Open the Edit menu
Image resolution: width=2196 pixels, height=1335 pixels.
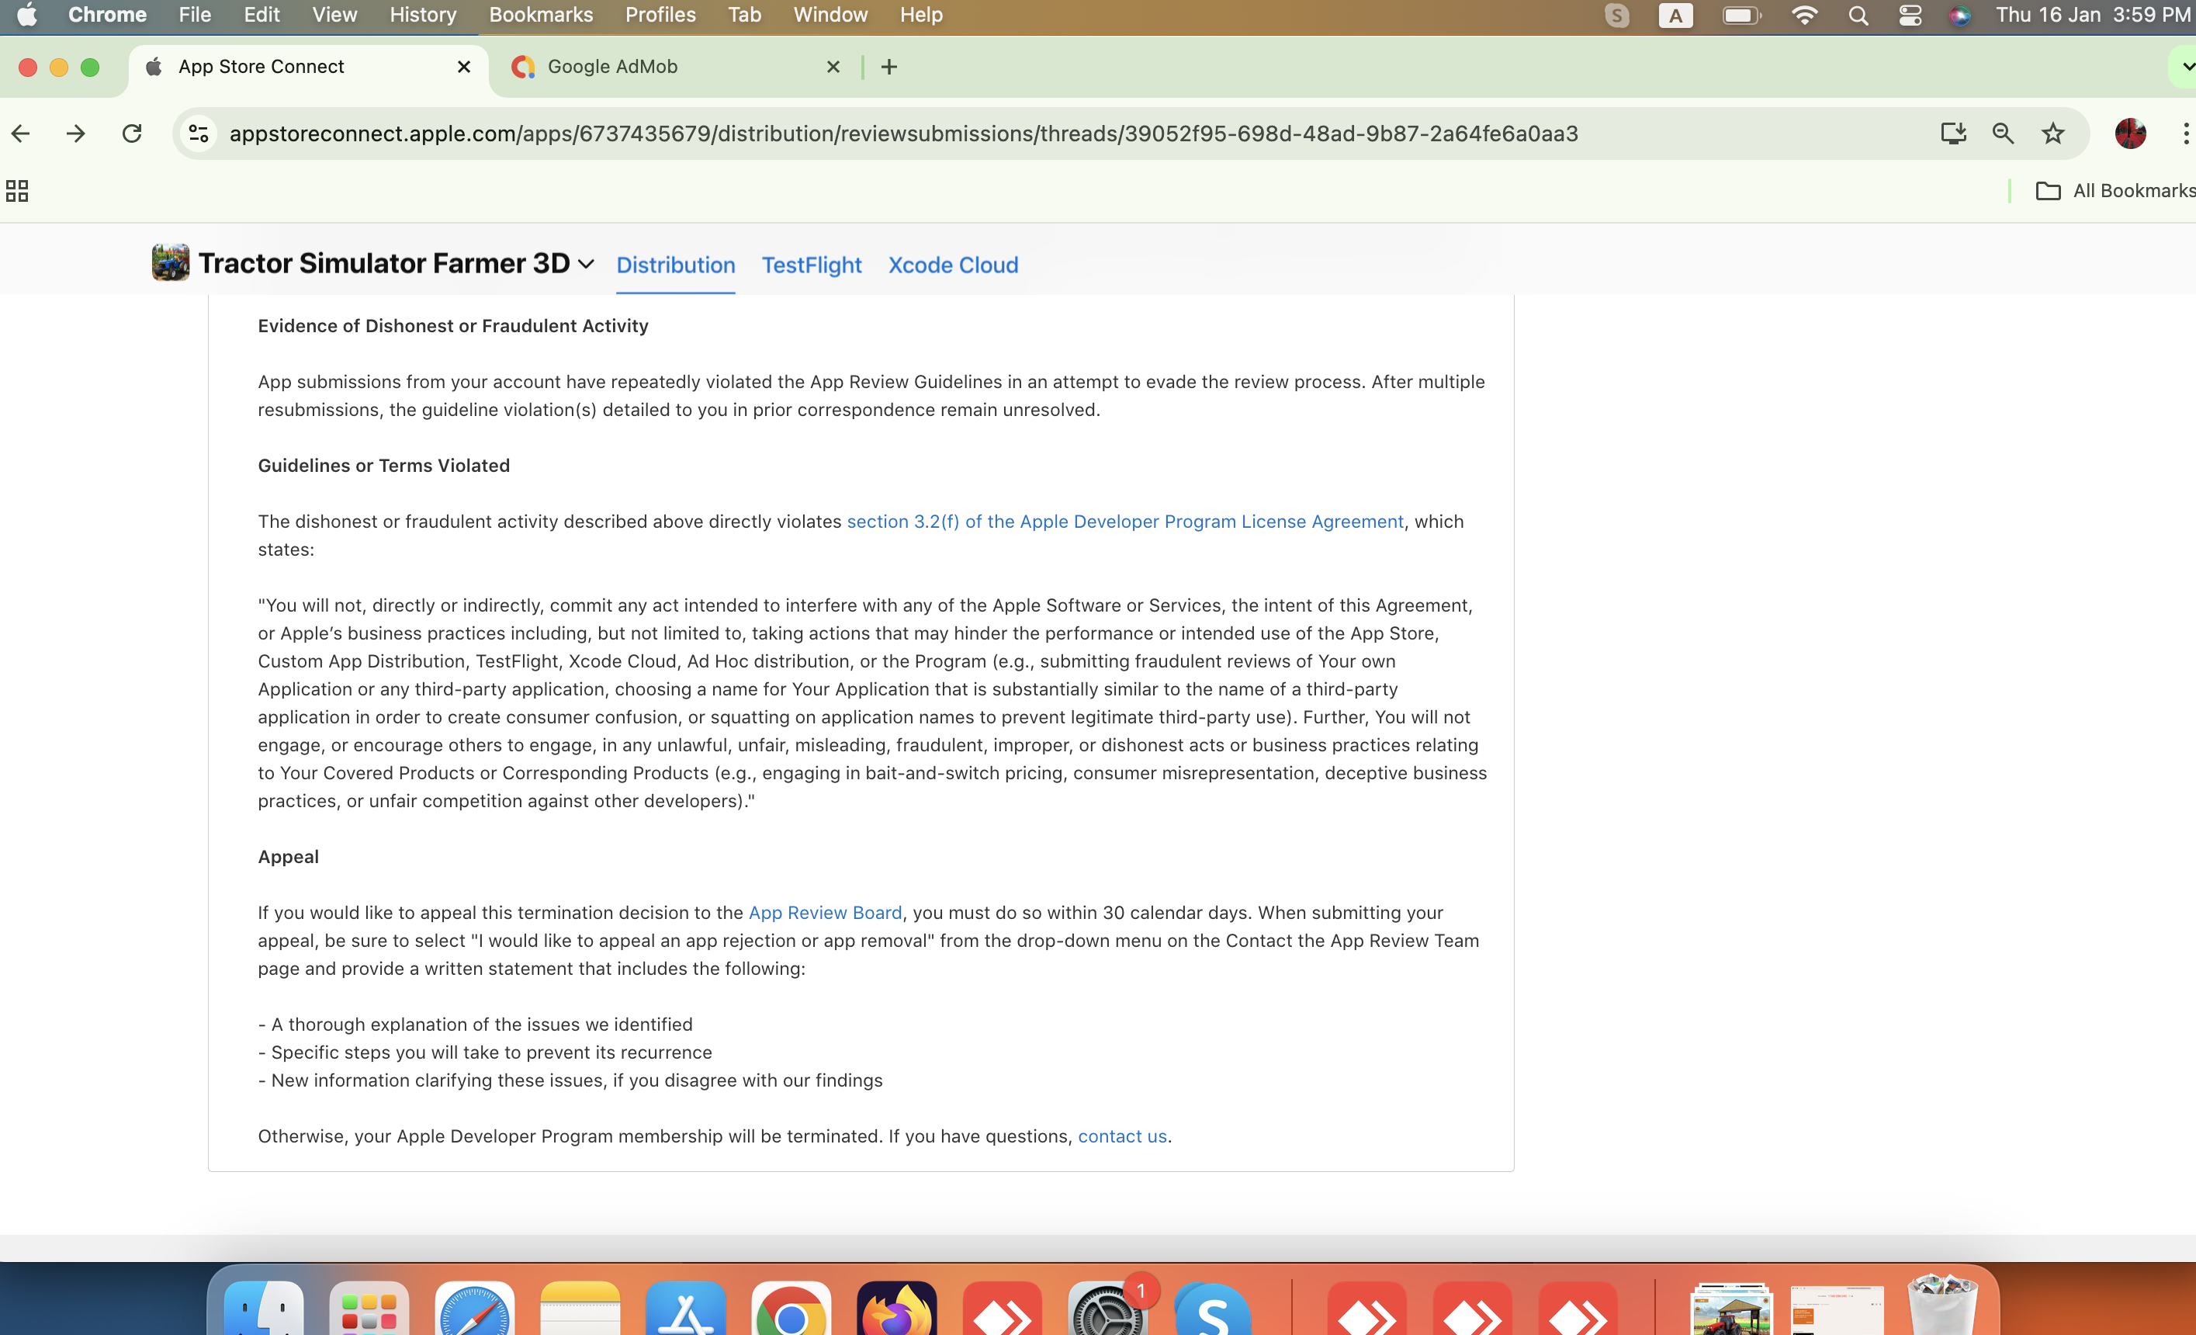262,16
